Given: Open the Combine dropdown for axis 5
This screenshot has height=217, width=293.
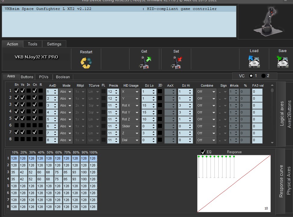Looking at the screenshot, I should pos(206,119).
